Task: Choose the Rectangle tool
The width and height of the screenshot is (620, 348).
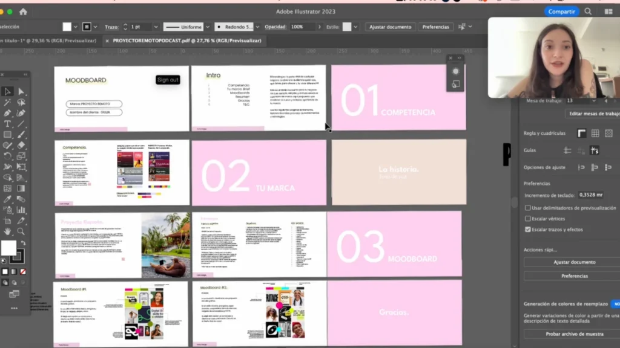Action: [7, 135]
